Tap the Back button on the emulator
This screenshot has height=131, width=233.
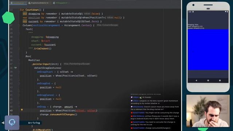pyautogui.click(x=196, y=80)
